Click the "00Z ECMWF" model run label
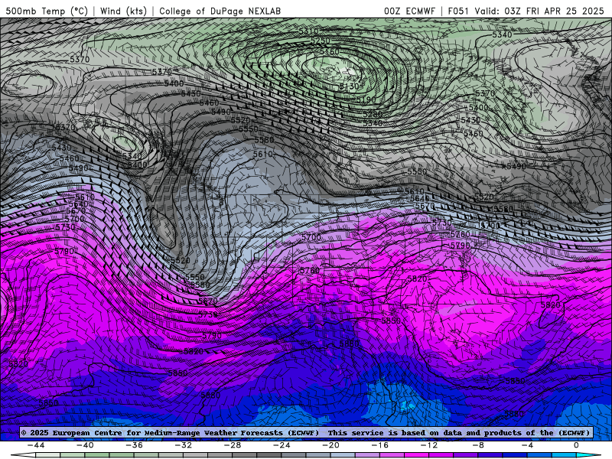The height and width of the screenshot is (459, 612). tap(409, 11)
